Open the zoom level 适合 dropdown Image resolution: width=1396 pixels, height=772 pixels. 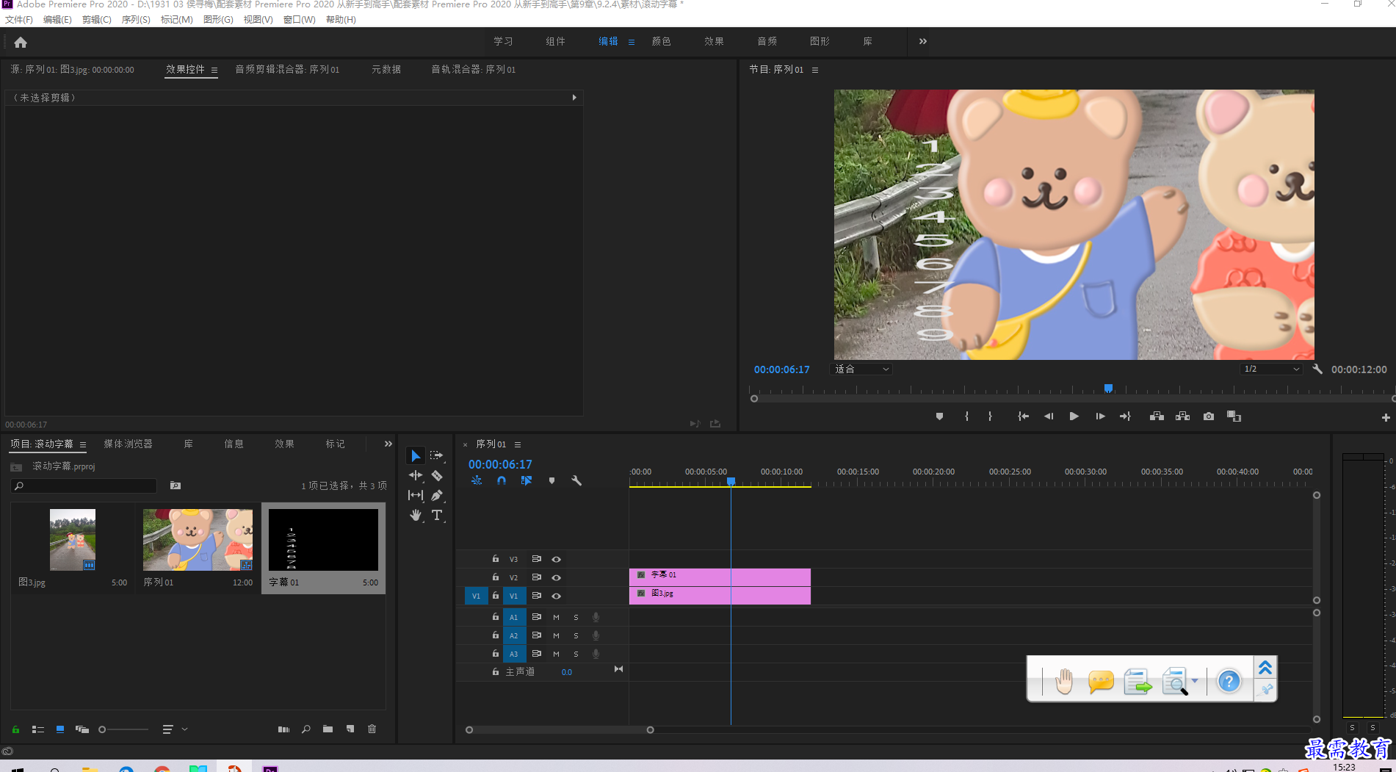coord(861,369)
